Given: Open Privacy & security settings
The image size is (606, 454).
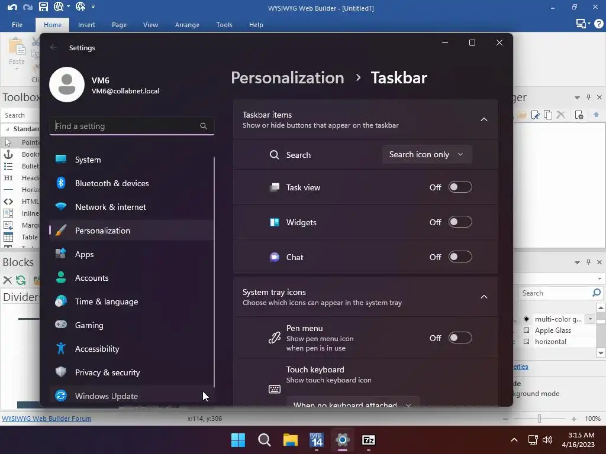Looking at the screenshot, I should click(x=131, y=372).
